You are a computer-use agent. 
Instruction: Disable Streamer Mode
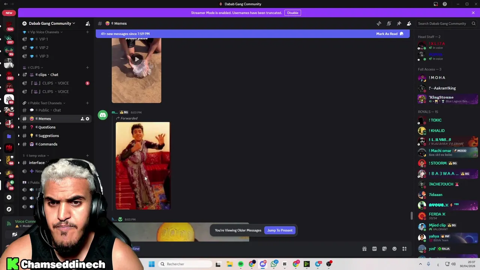click(x=292, y=13)
